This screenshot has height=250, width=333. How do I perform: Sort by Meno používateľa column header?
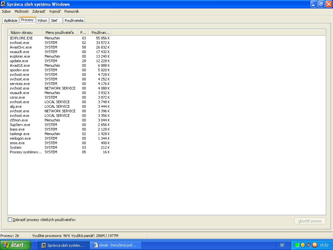(x=60, y=33)
